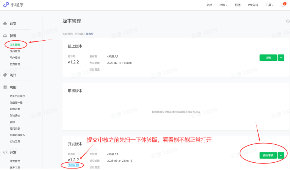Click the 功能 grid icon
290x170 pixels.
click(x=5, y=87)
